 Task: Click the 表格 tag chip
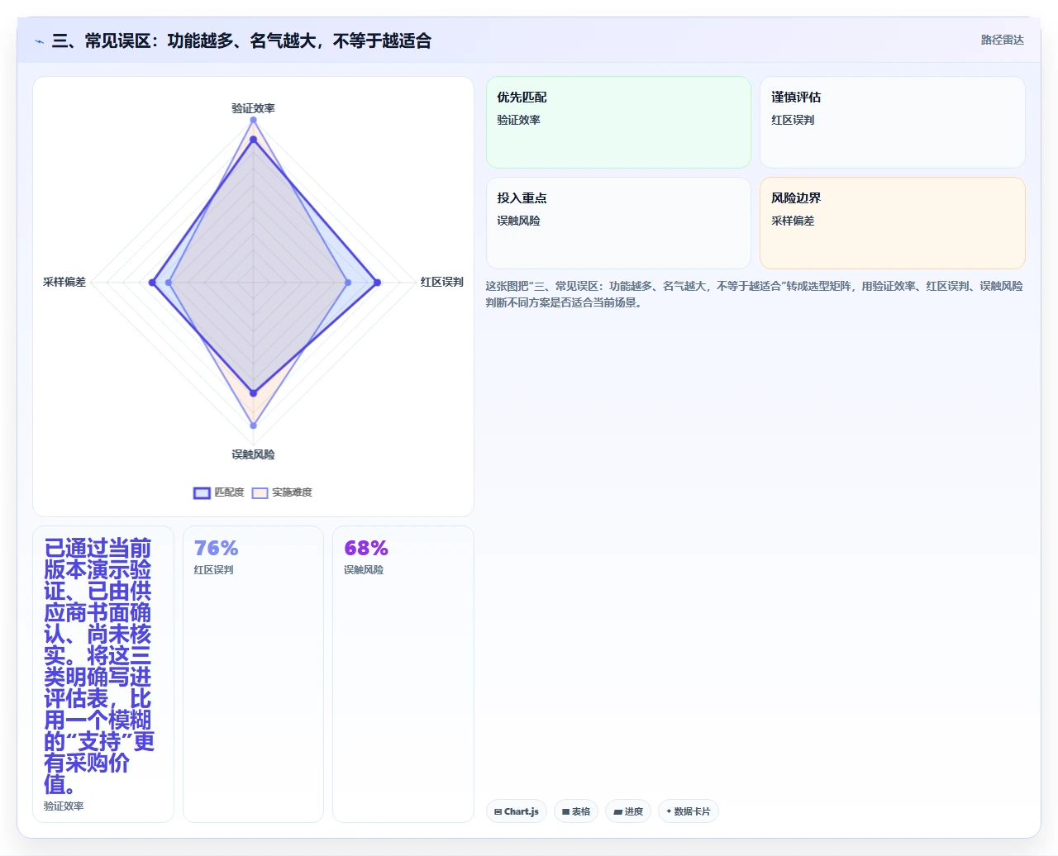point(576,811)
